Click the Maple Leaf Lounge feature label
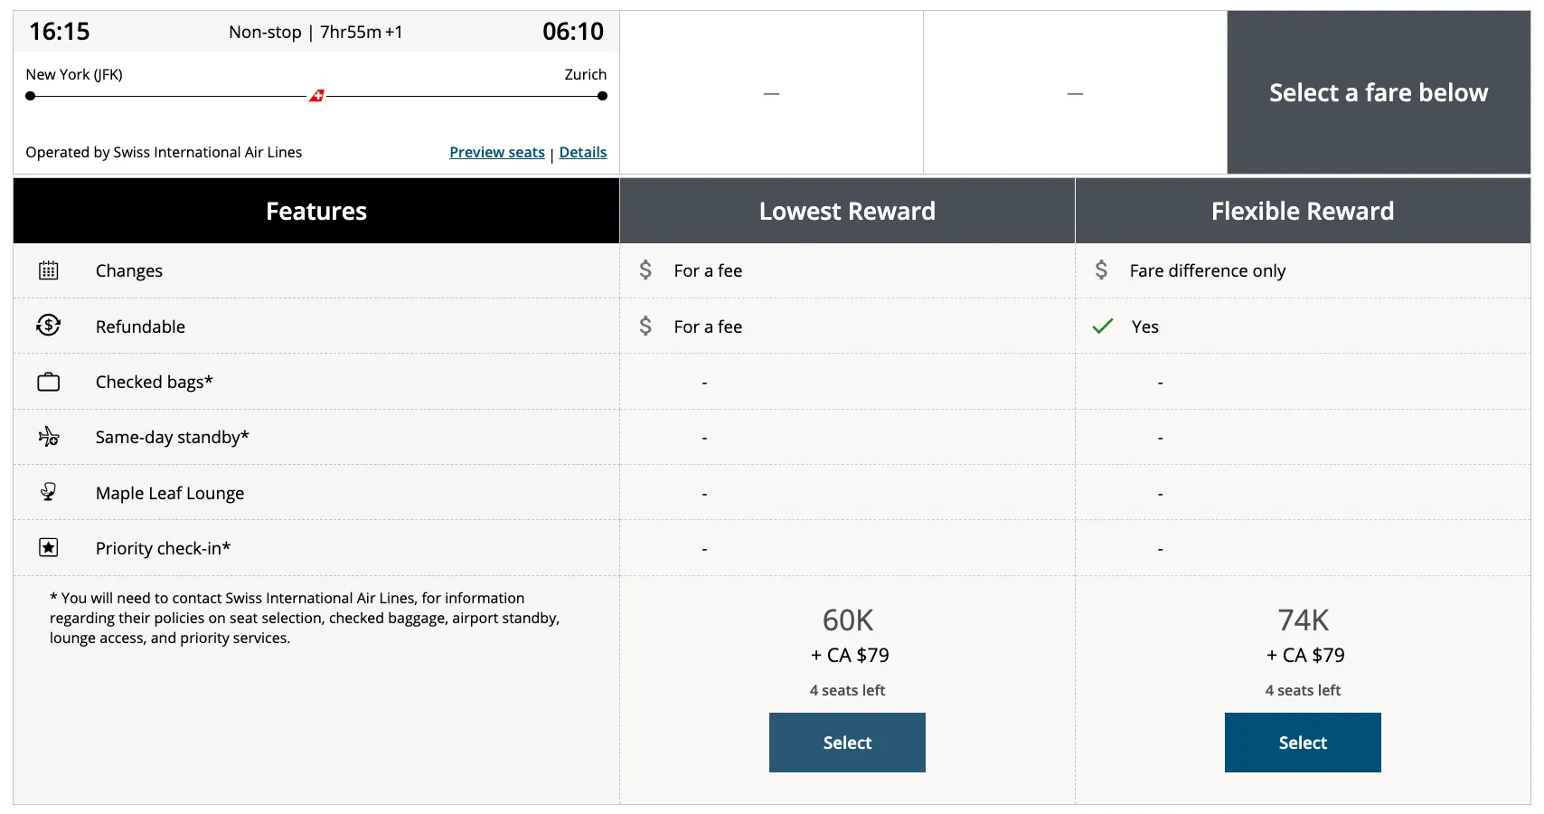 [170, 493]
